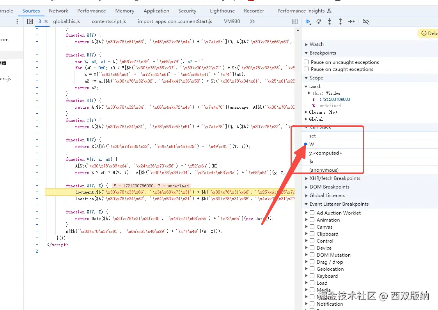The height and width of the screenshot is (310, 438).
Task: Open the globalthis.js file tab
Action: [66, 21]
